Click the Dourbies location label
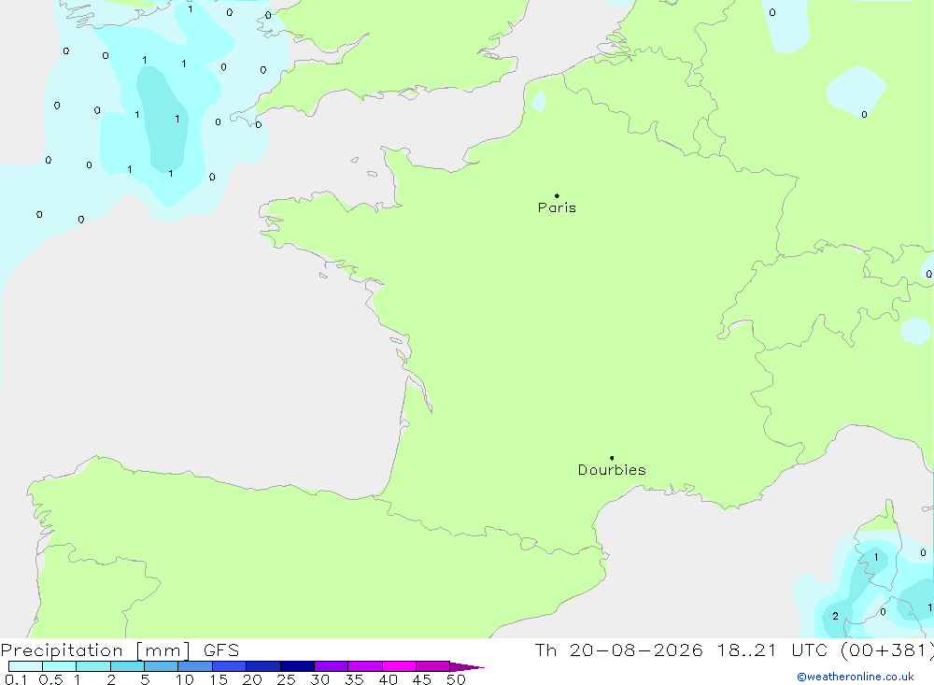934x685 pixels. click(x=612, y=470)
